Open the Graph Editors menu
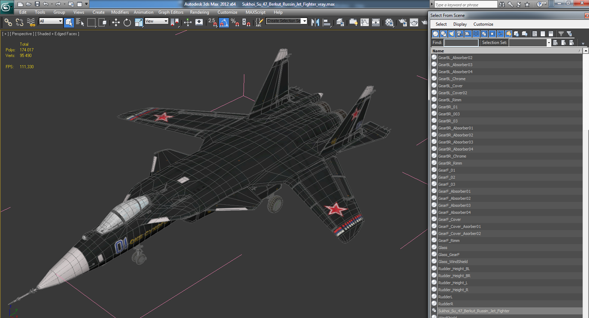The image size is (589, 318). pyautogui.click(x=171, y=12)
